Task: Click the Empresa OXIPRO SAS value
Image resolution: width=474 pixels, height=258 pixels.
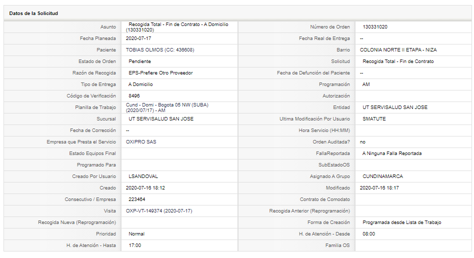Action: click(x=141, y=142)
